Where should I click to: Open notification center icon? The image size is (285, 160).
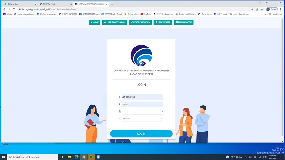[x=280, y=157]
